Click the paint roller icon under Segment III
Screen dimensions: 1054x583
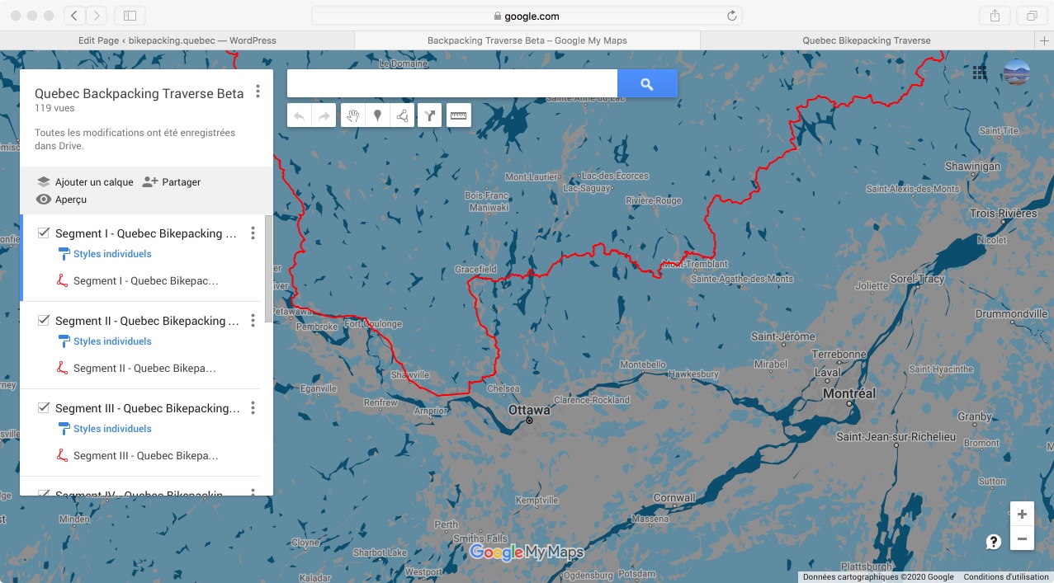[x=64, y=429]
